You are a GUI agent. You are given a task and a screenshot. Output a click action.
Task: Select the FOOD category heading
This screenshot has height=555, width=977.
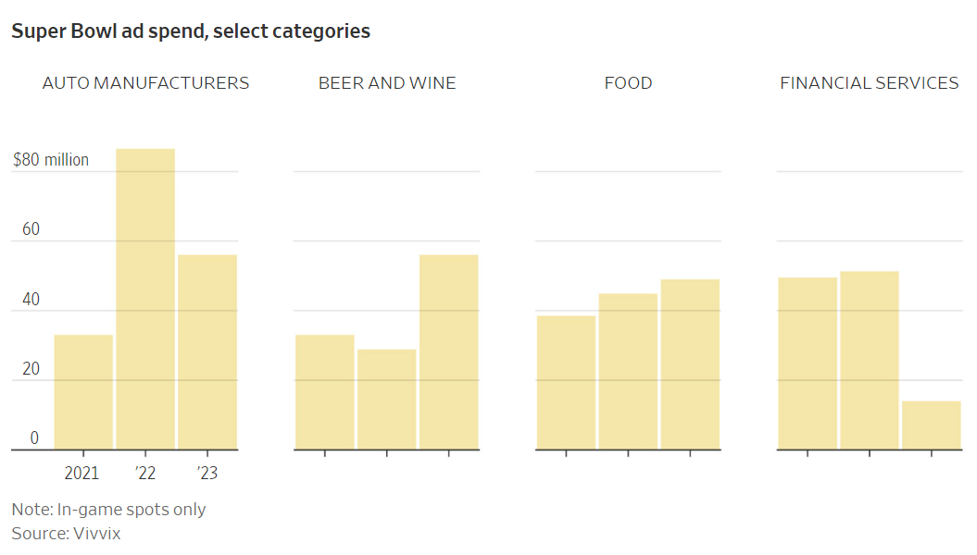(x=628, y=83)
